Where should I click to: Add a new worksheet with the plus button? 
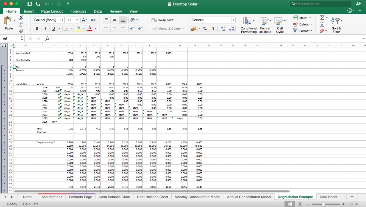352,197
